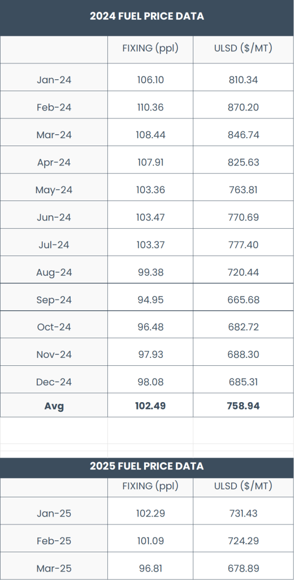Click the Avg fixing value 102.49
This screenshot has height=580, width=294.
pos(150,406)
